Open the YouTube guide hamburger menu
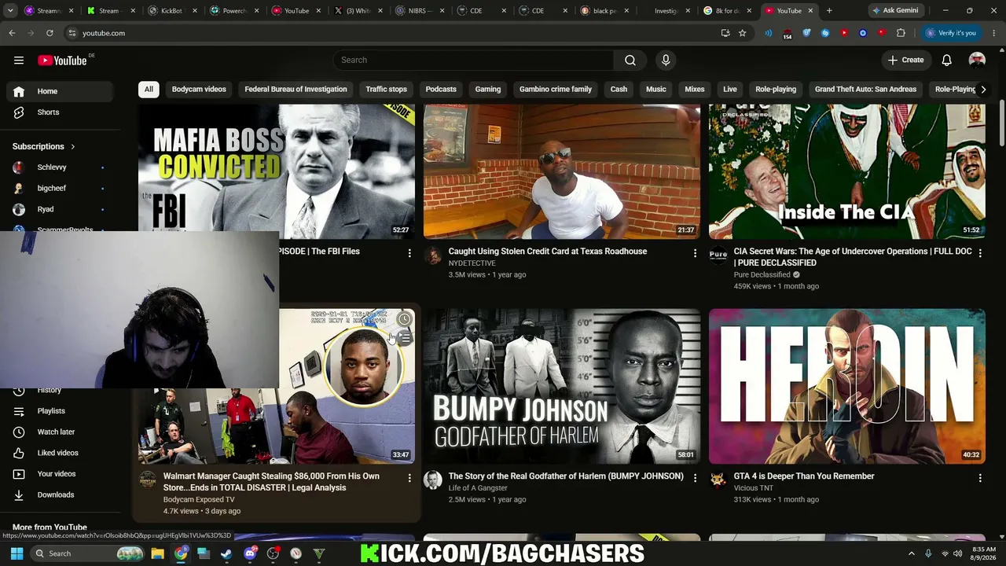Viewport: 1006px width, 566px height. pyautogui.click(x=19, y=61)
